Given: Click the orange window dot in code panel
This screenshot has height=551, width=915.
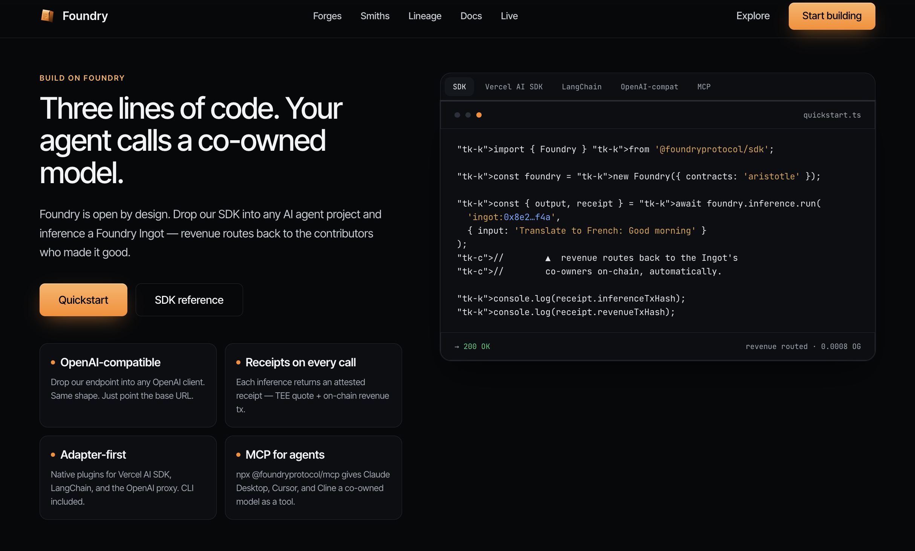Looking at the screenshot, I should 479,115.
